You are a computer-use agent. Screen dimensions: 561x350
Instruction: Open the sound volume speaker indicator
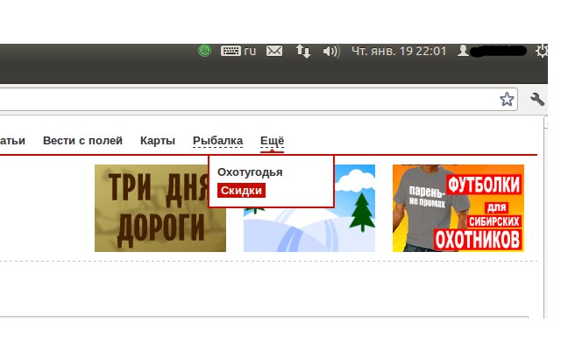click(x=330, y=52)
